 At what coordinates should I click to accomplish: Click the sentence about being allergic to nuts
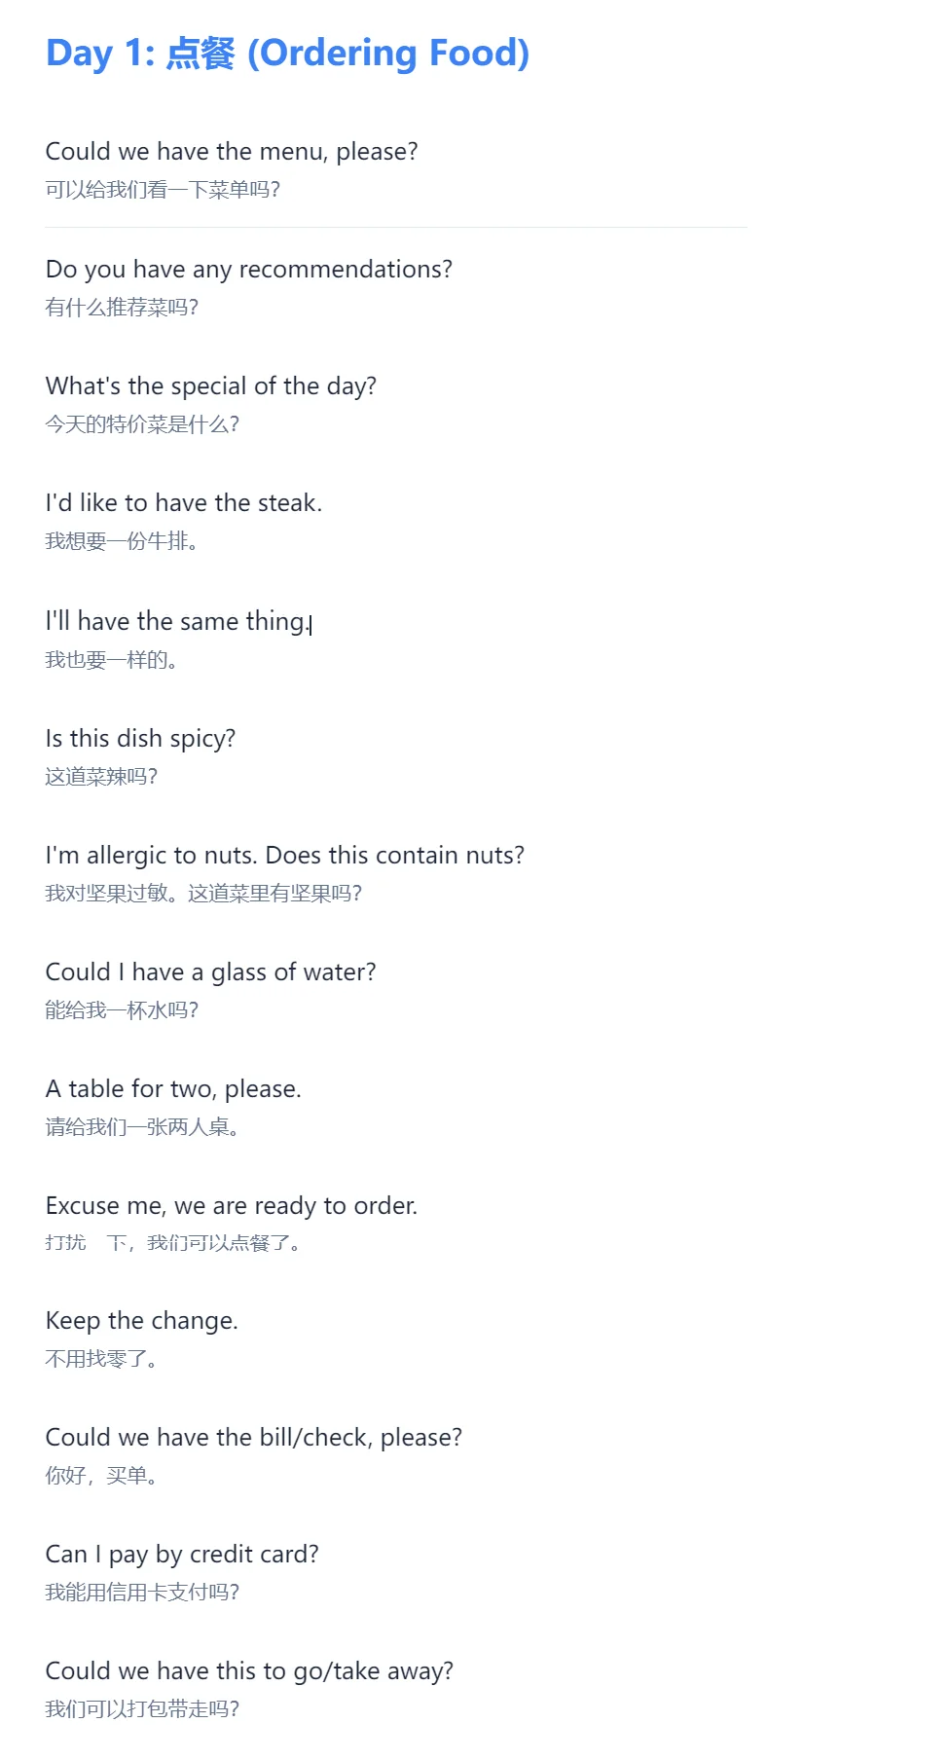(x=285, y=856)
